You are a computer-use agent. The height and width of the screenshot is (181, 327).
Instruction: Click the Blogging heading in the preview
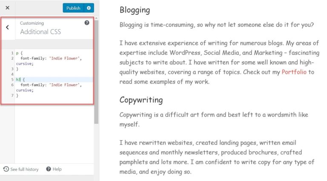tap(135, 10)
